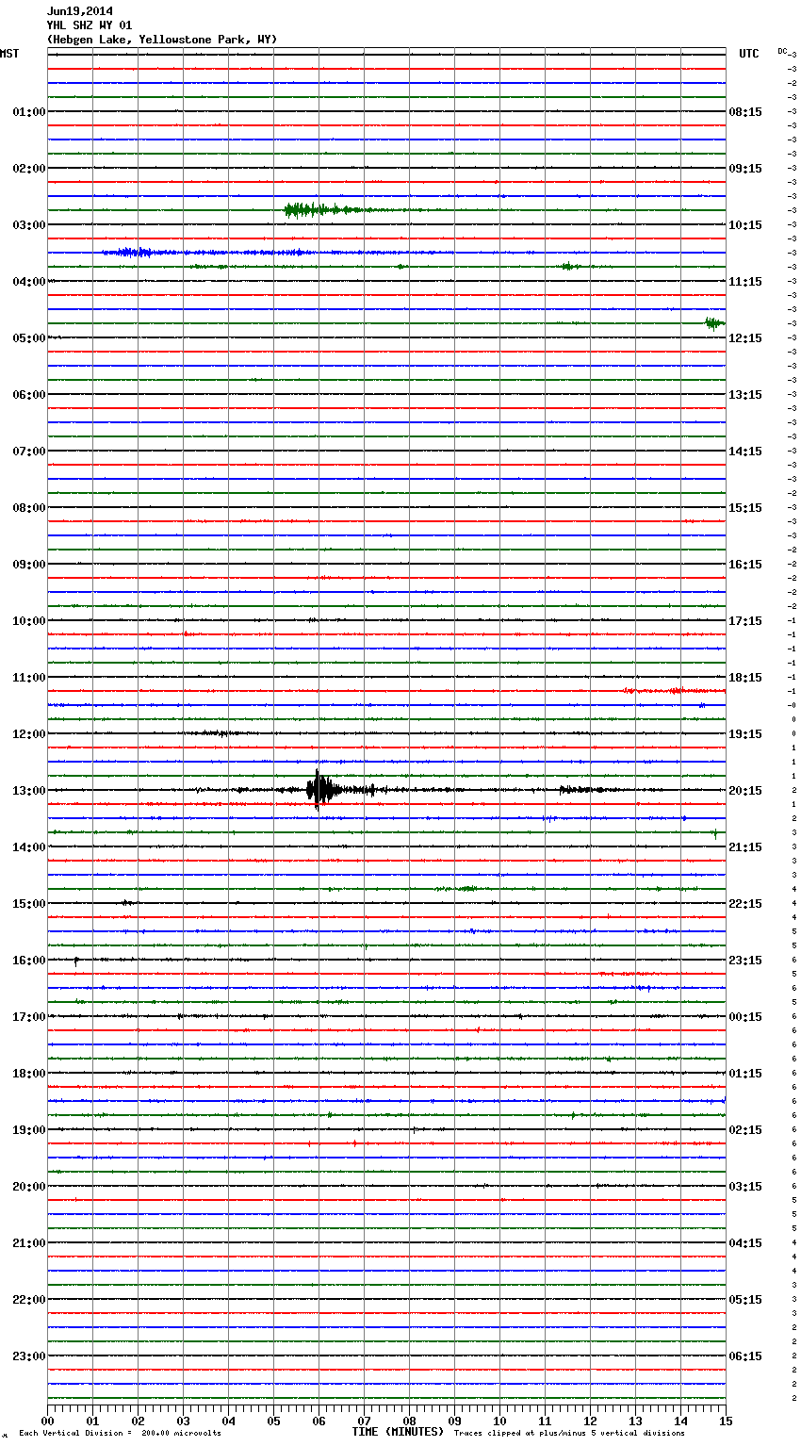Select the 23:00 MST time label
The height and width of the screenshot is (1446, 801).
click(x=29, y=1356)
